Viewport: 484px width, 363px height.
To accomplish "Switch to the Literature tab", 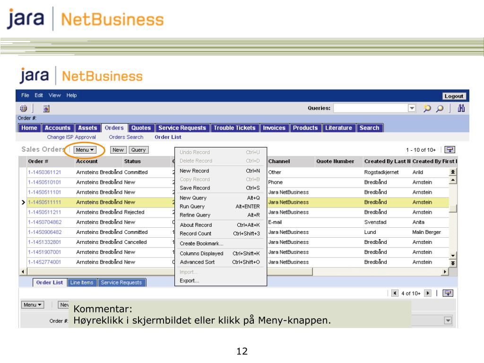I will (338, 128).
